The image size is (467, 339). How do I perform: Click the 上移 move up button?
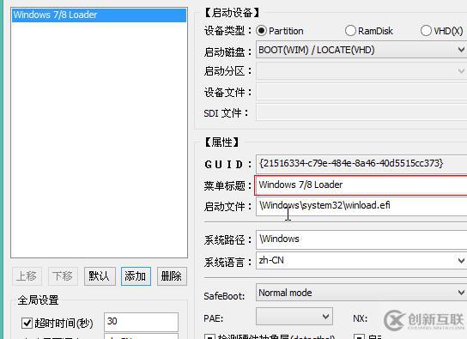coord(27,276)
